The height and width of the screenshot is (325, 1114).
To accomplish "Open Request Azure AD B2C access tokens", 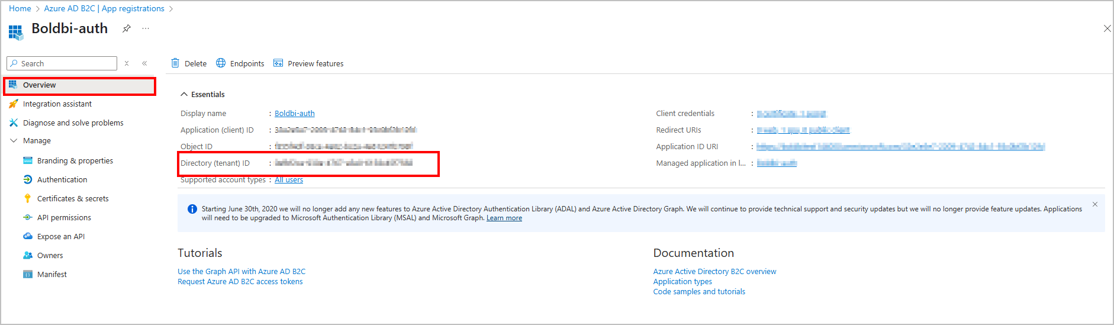I will click(x=240, y=281).
